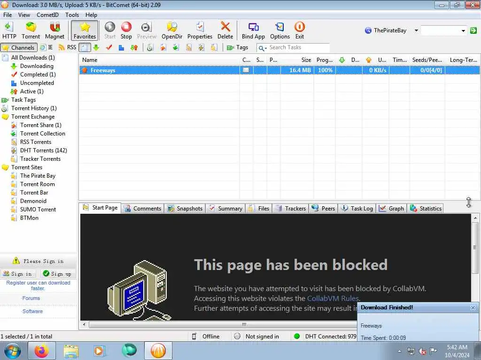
Task: Follow the CollabVM Rules link
Action: (x=333, y=299)
